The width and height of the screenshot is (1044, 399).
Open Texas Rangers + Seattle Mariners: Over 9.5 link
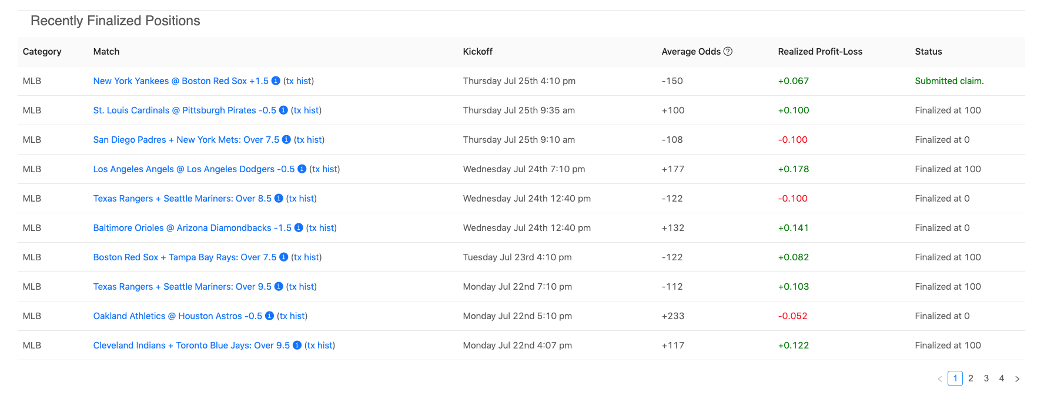(182, 287)
